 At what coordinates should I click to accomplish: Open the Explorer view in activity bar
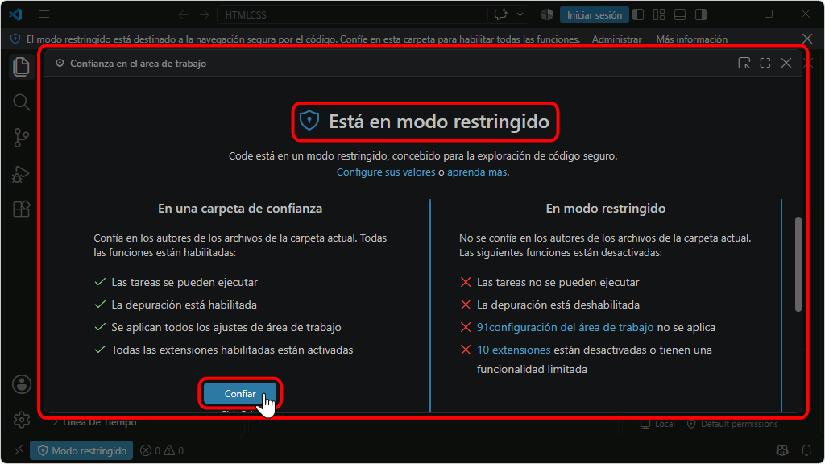click(21, 67)
